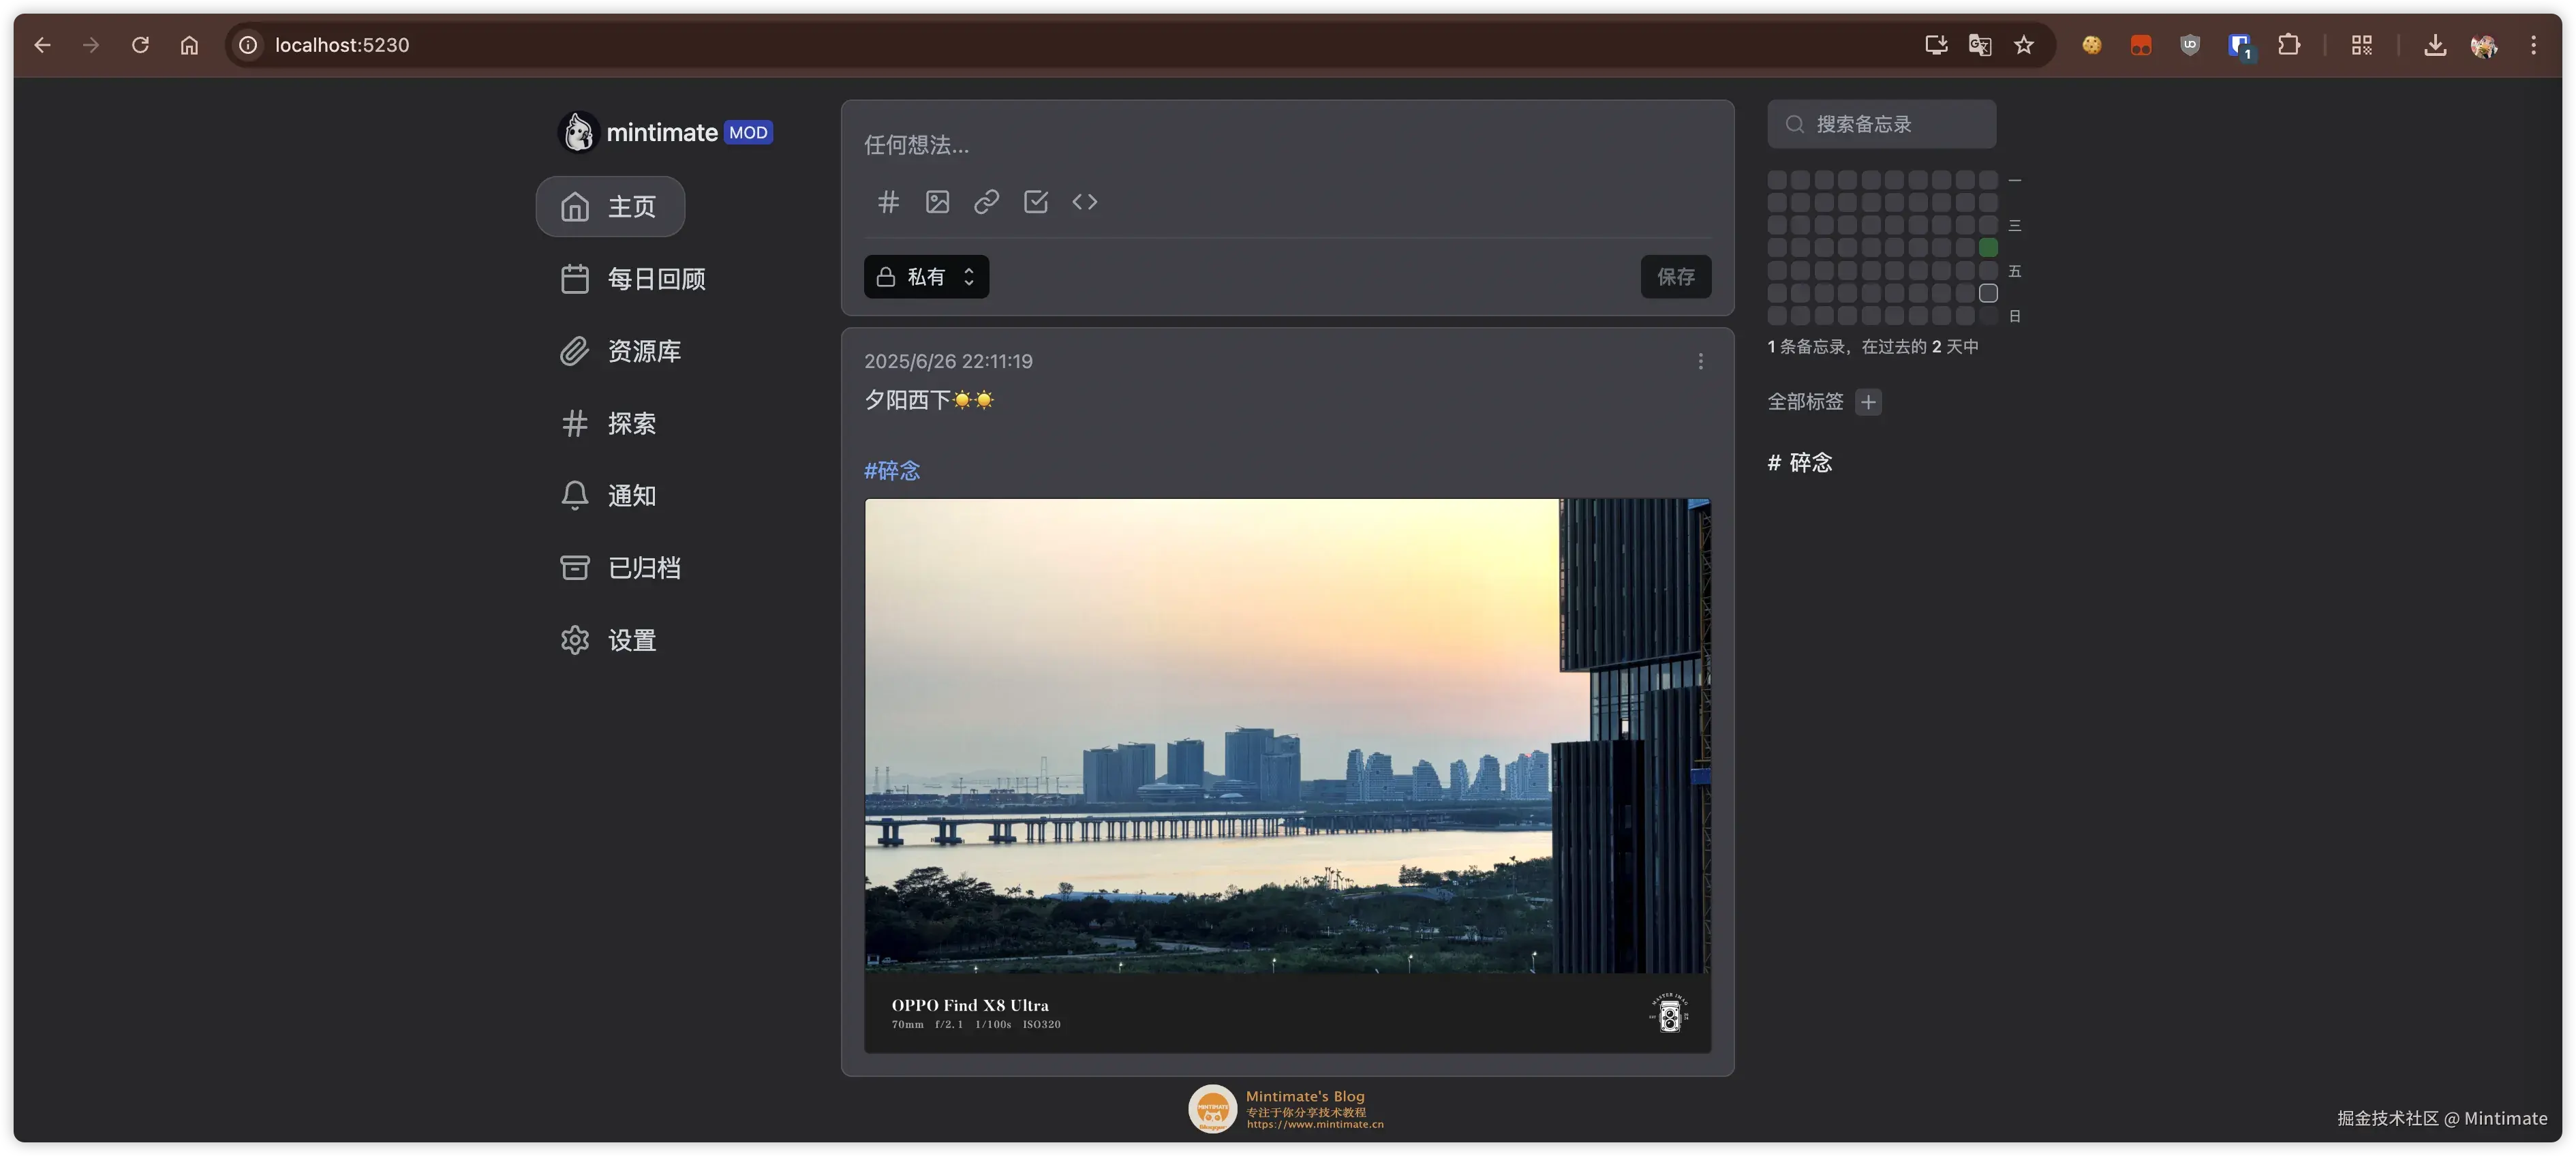The height and width of the screenshot is (1156, 2576).
Task: Save the memo with 保存 button
Action: (1676, 277)
